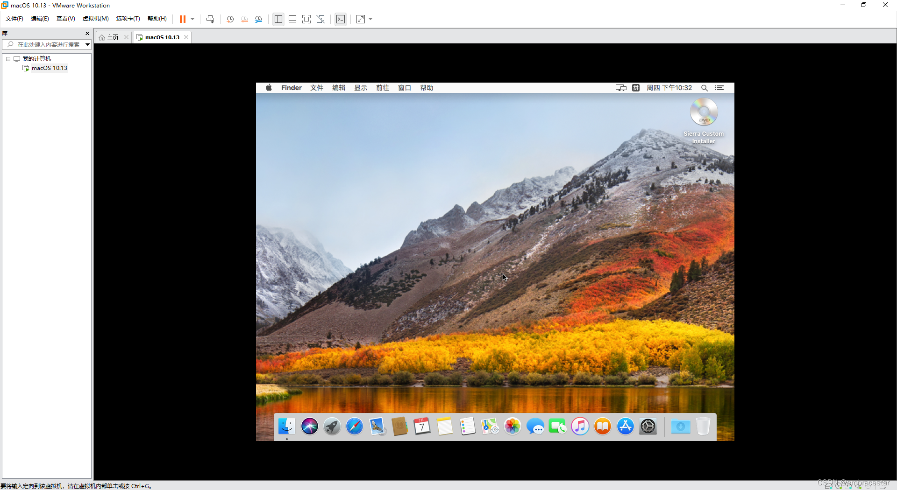Enter full screen mode icon
897x490 pixels.
[x=306, y=19]
